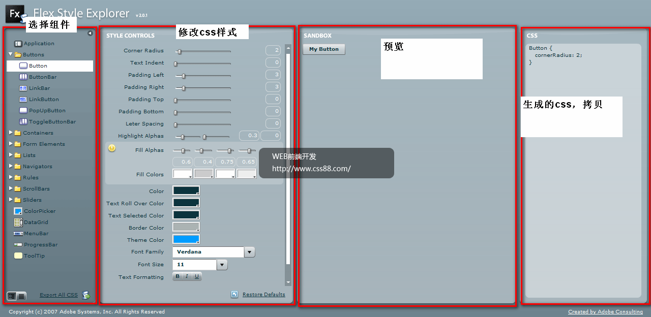
Task: Switch to tree view mode
Action: click(x=12, y=296)
